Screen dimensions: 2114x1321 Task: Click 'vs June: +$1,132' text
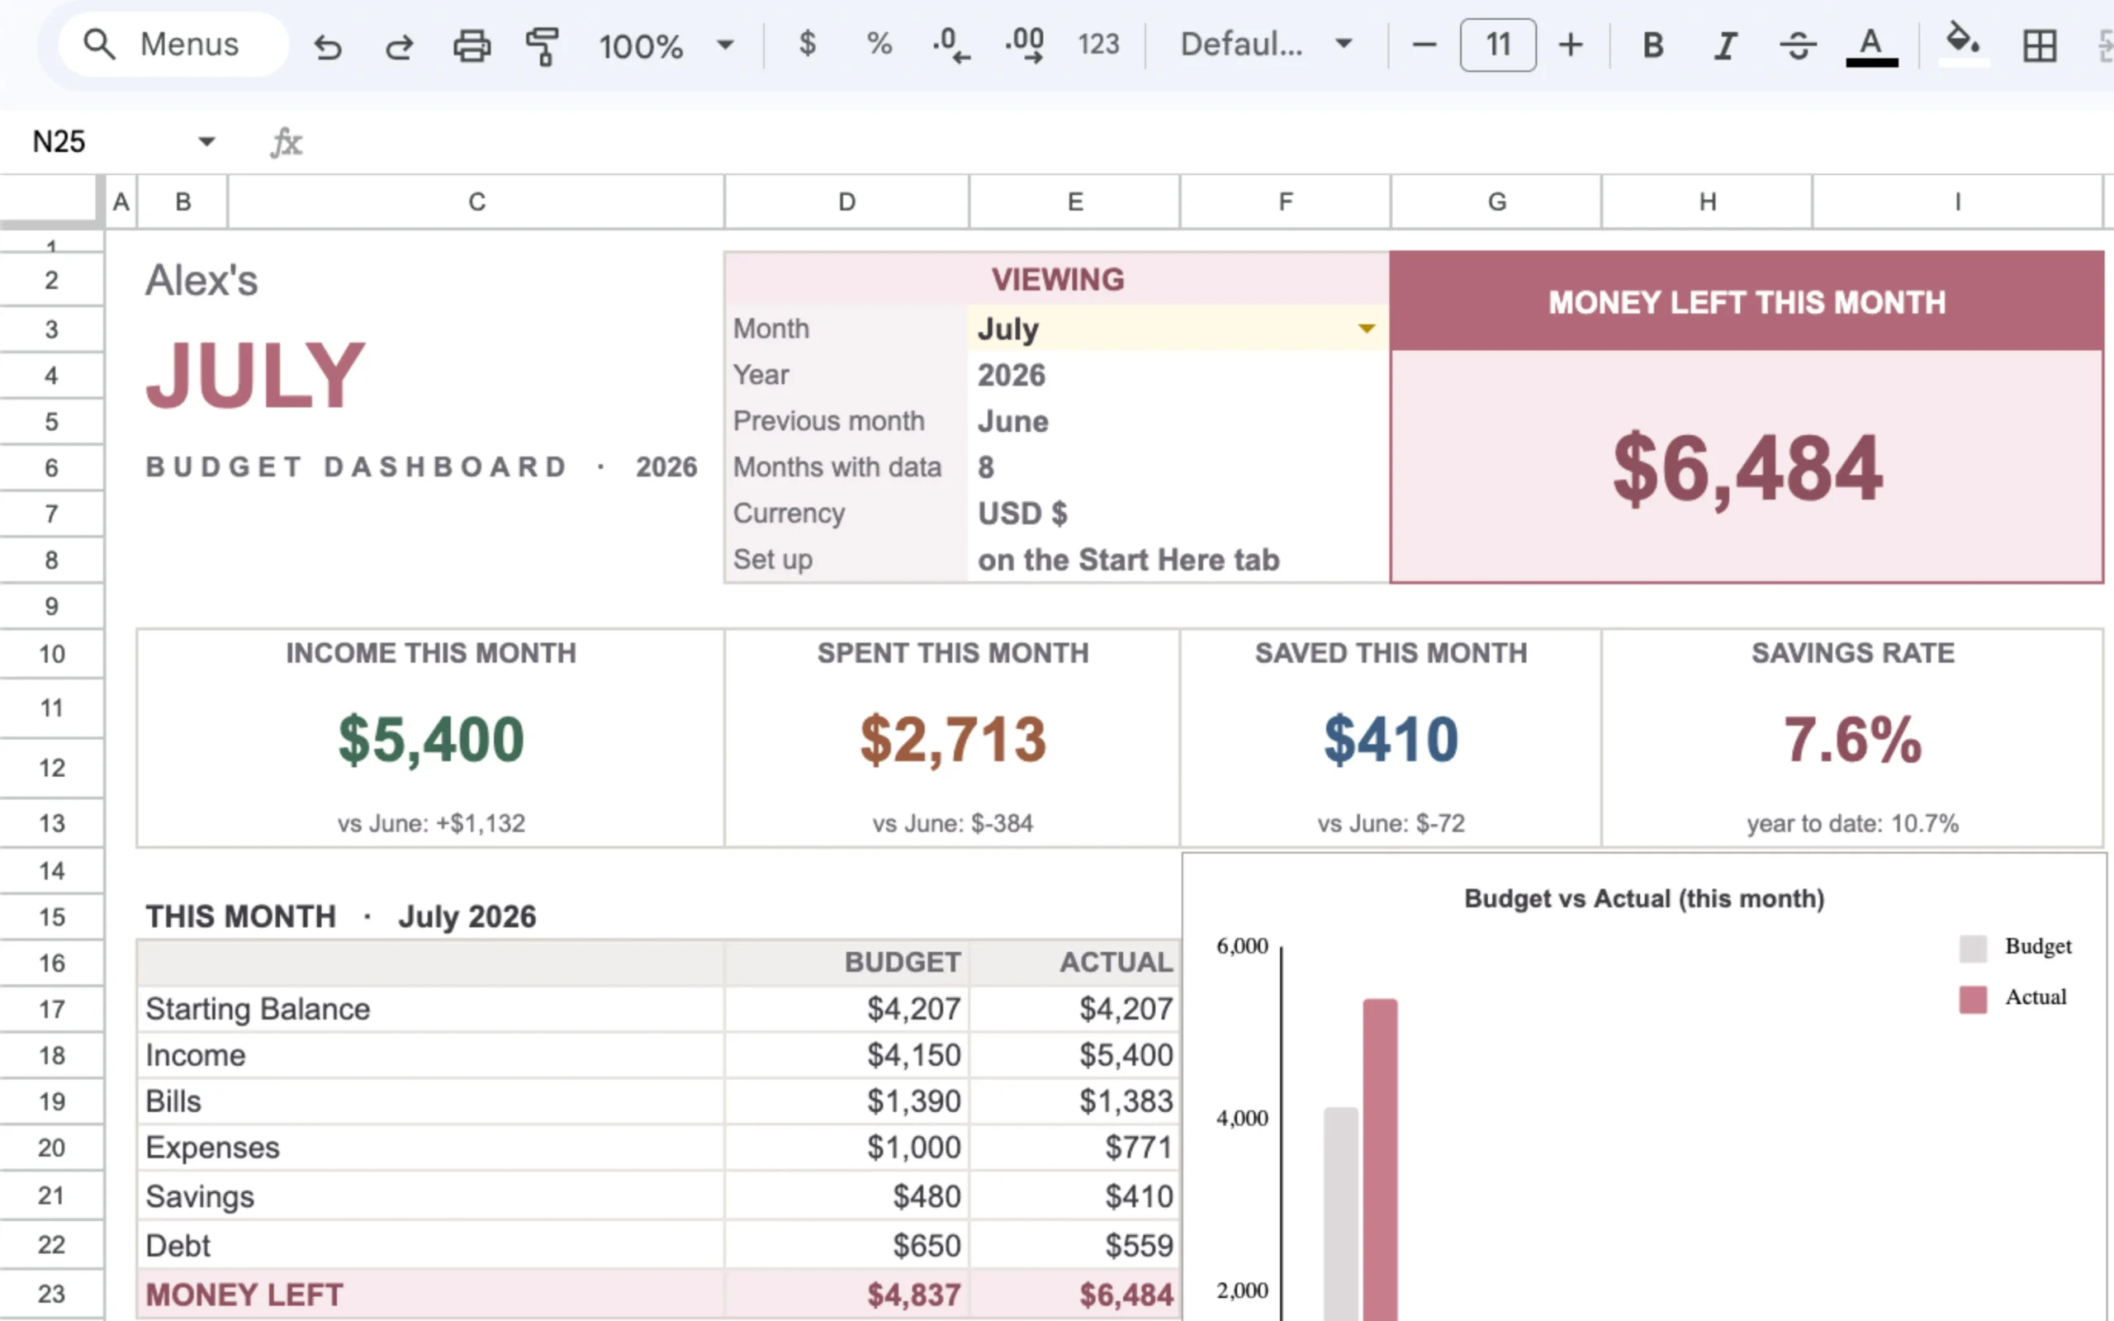tap(431, 823)
